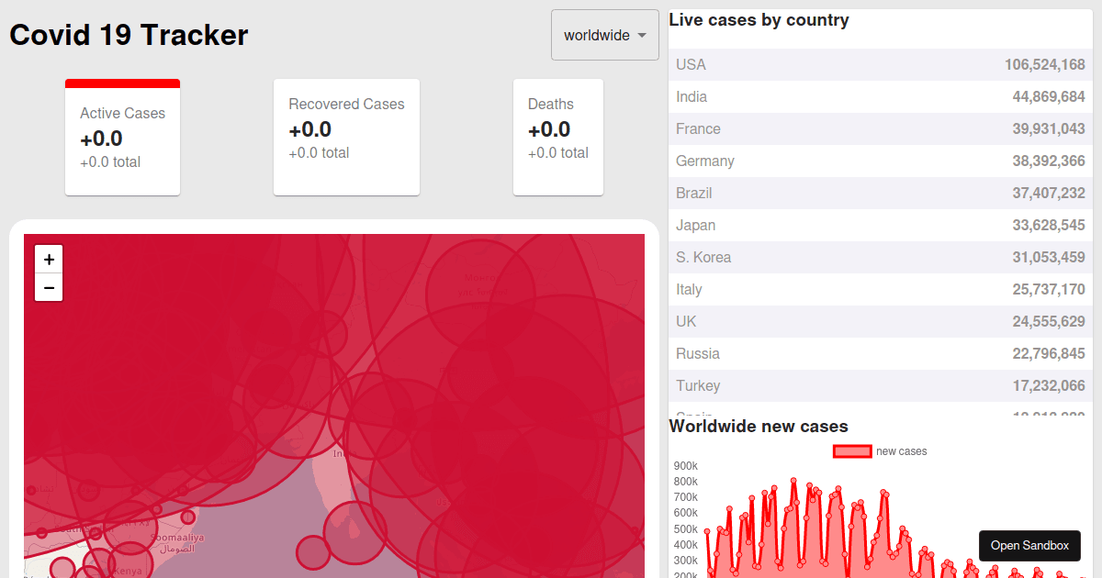Select the Active Cases card

(122, 137)
